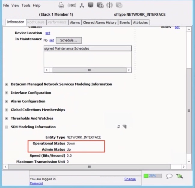Expand the Alarm Configuration section
195x188 pixels.
(7, 101)
